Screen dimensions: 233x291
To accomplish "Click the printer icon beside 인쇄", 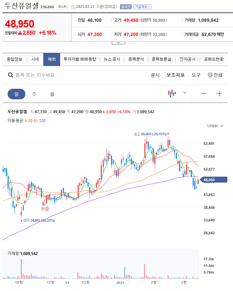I will point(210,75).
